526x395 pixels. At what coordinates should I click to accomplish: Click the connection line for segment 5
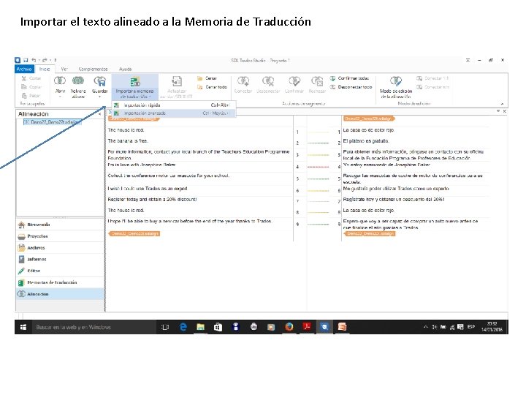pos(318,178)
